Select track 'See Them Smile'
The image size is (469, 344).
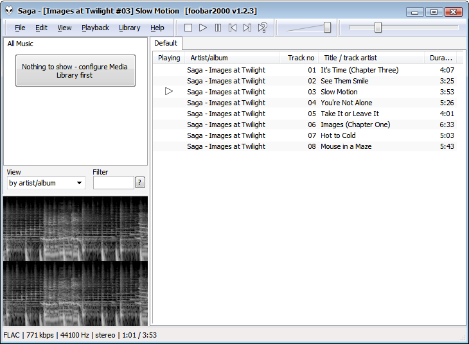point(344,81)
